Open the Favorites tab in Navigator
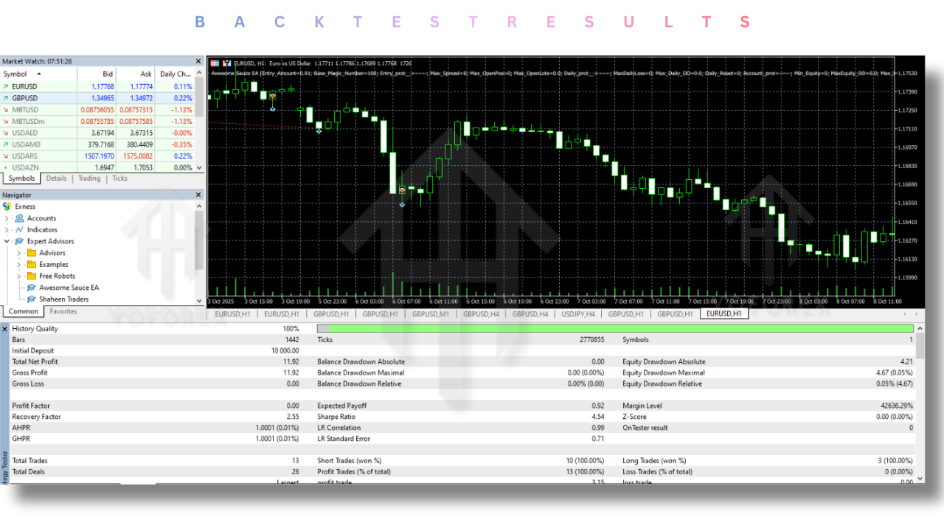Screen dimensions: 944x531 click(x=63, y=311)
